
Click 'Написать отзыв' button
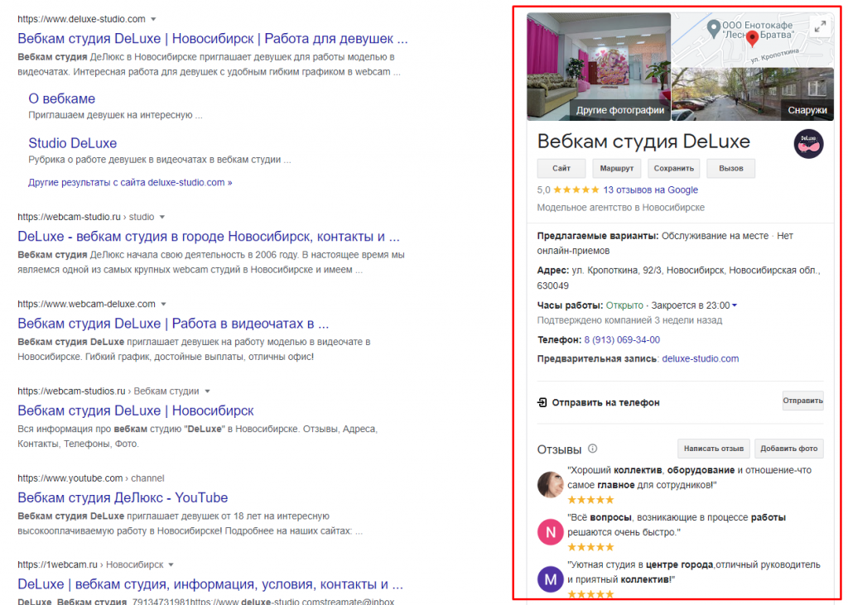(x=713, y=449)
